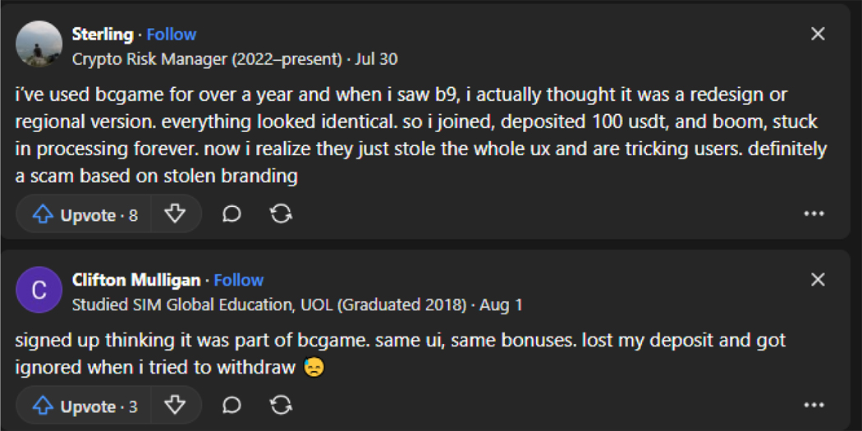Dismiss Sterling's comment with X

818,34
